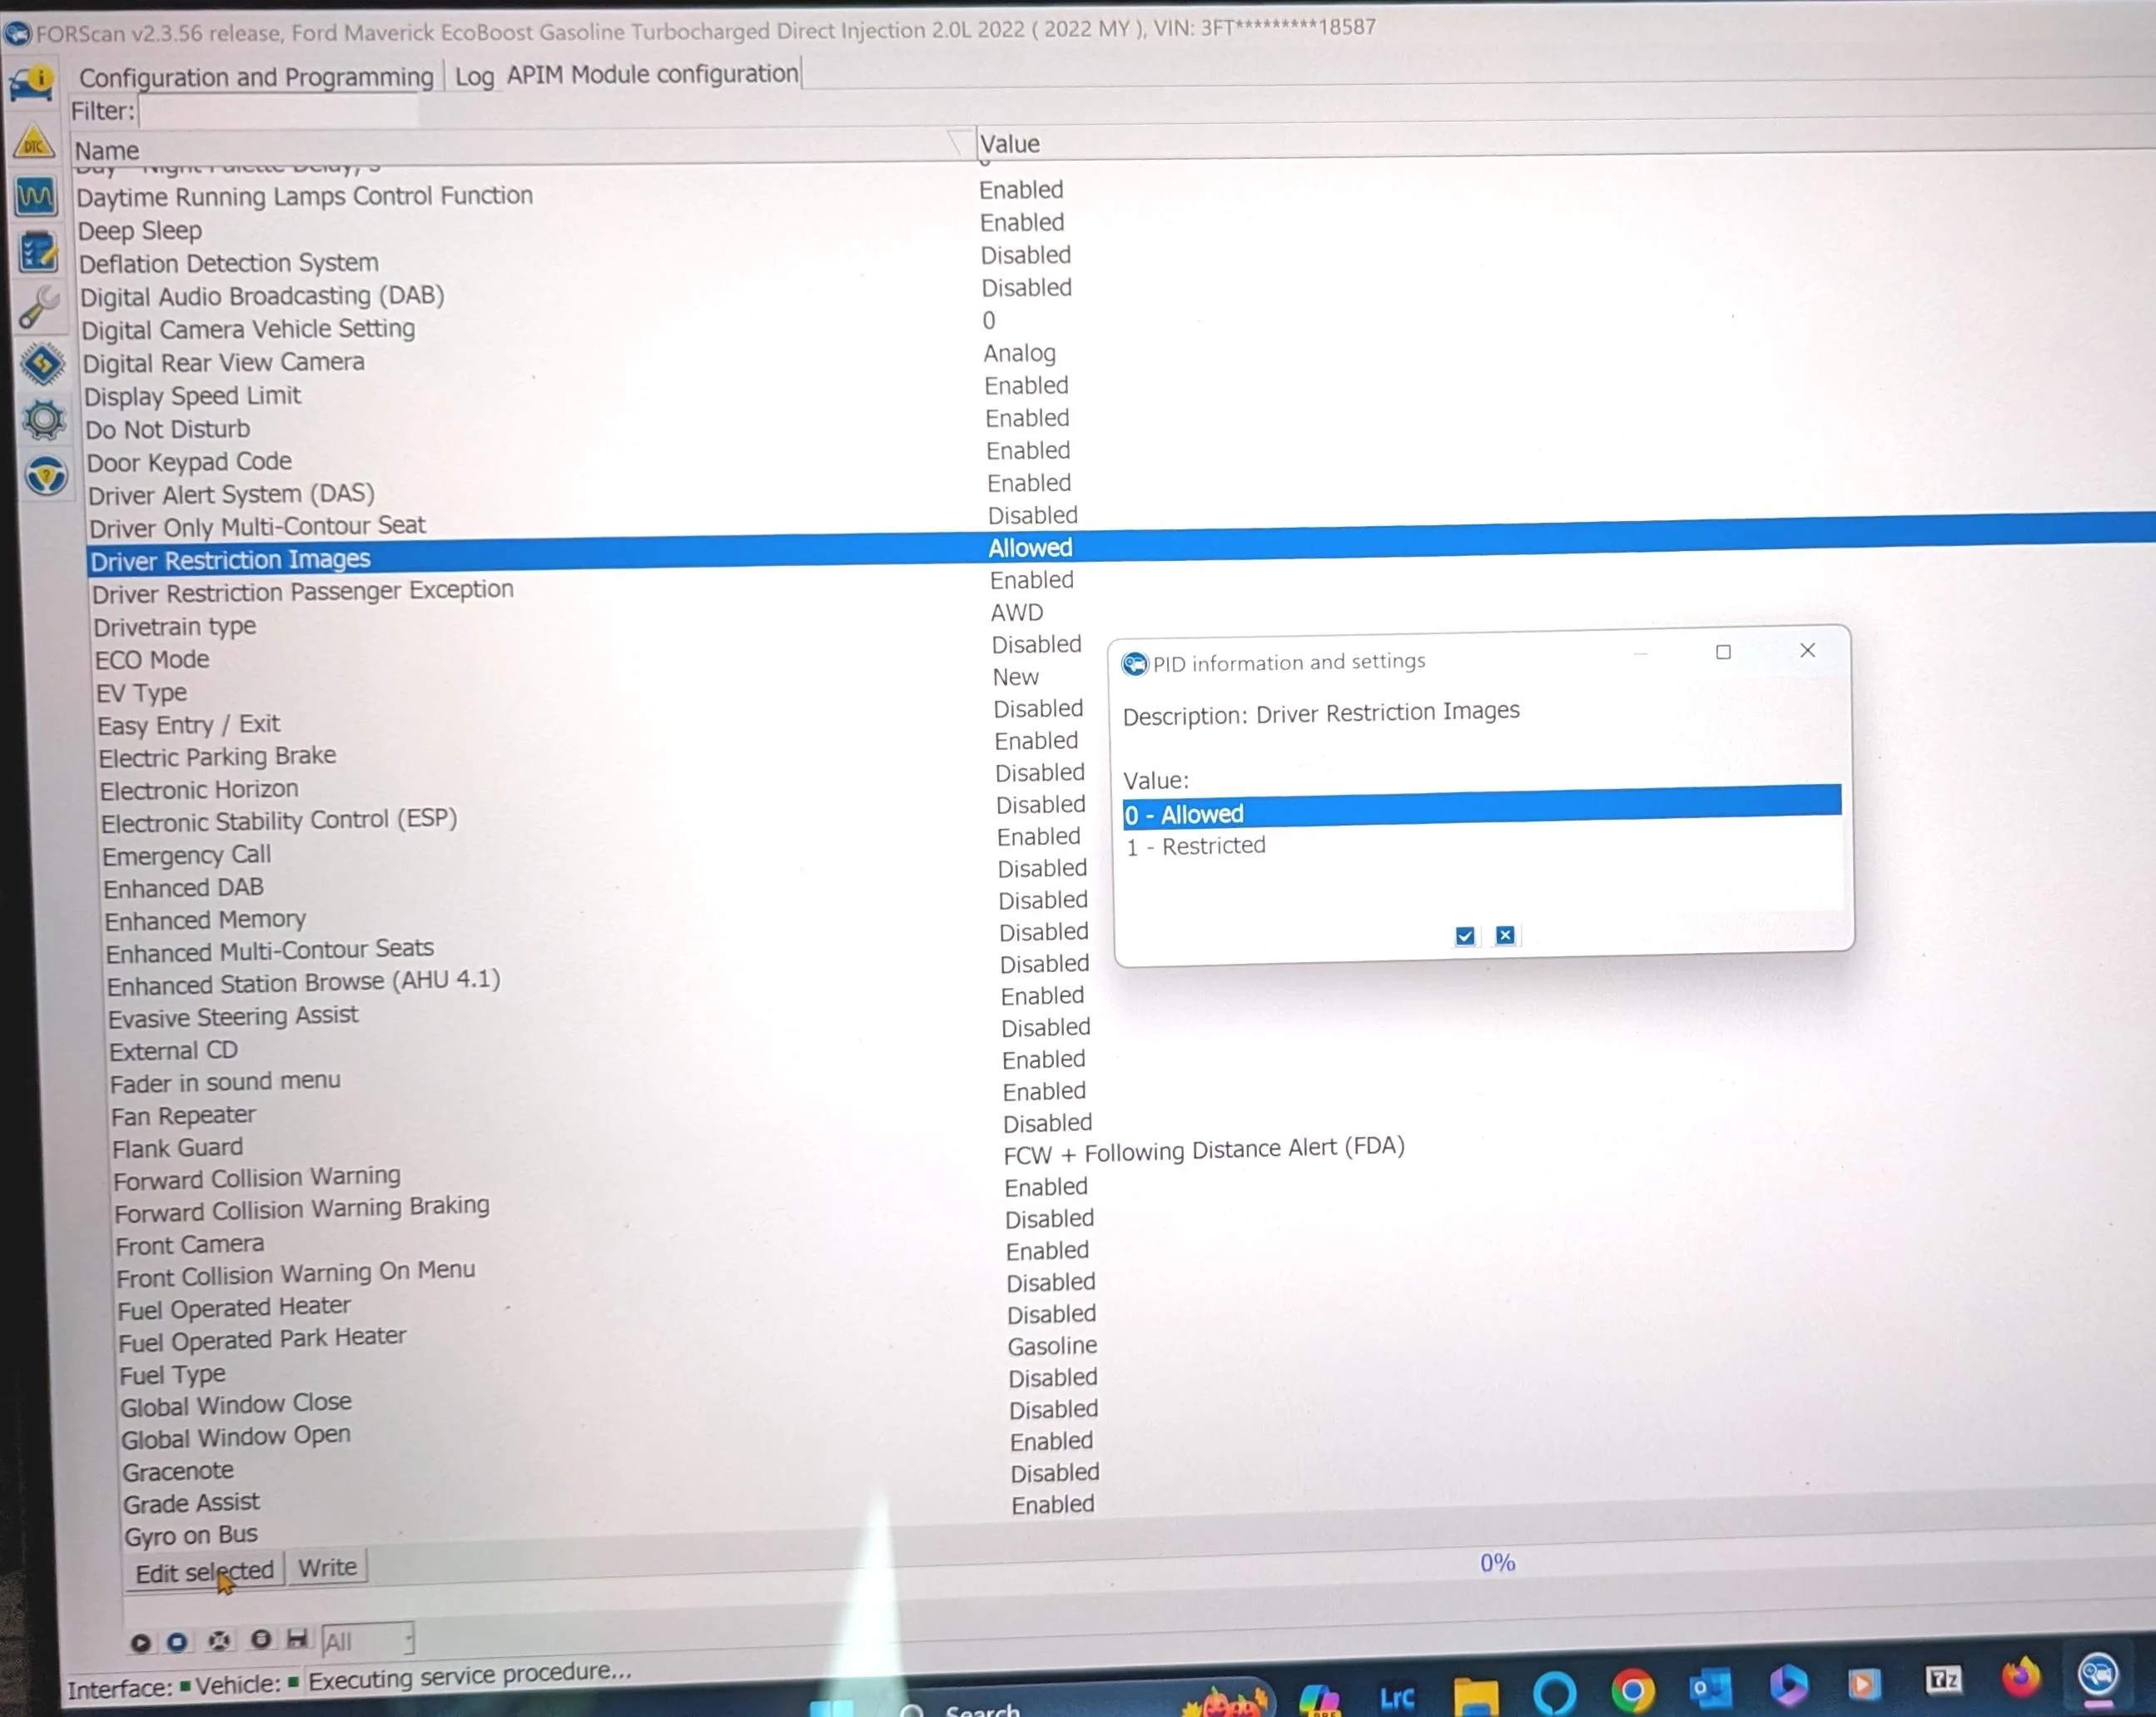Click the round icon left of save

click(x=260, y=1639)
